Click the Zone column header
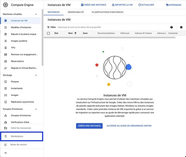This screenshot has height=157, width=186. point(85,33)
